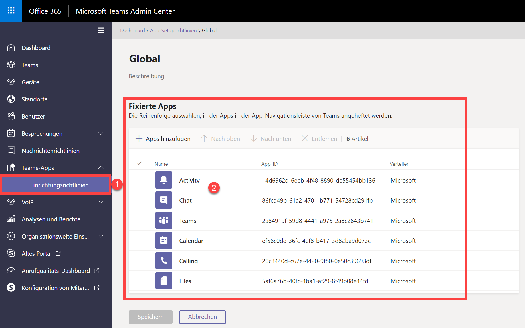Viewport: 525px width, 328px height.
Task: Click the Dashboard home icon in the sidebar
Action: [x=11, y=48]
